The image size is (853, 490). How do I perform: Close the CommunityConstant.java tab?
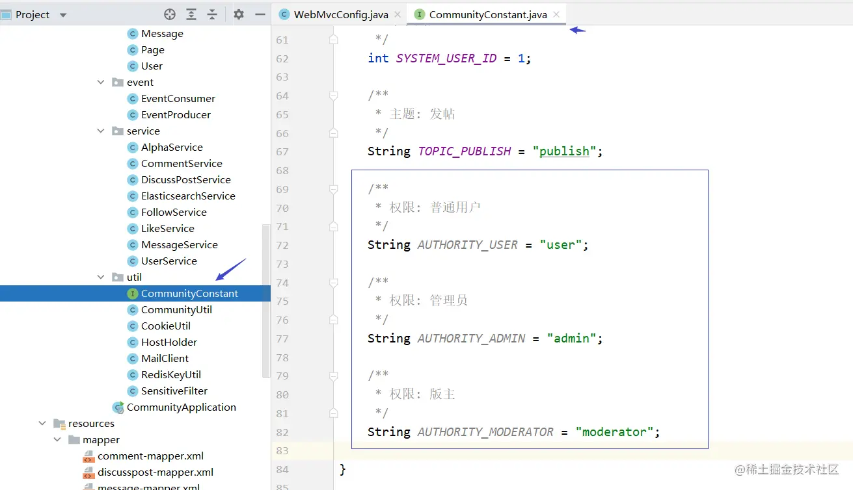[556, 14]
